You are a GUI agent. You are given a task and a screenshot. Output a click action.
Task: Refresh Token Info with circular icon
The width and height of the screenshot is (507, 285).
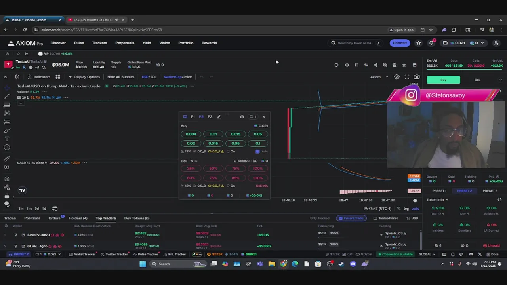click(x=499, y=200)
